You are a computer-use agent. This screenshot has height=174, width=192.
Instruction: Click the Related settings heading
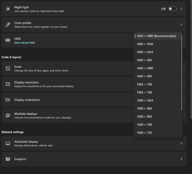[x=12, y=132]
